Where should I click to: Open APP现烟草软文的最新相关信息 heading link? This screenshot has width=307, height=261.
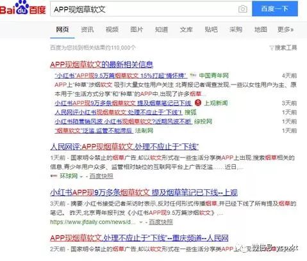click(101, 65)
